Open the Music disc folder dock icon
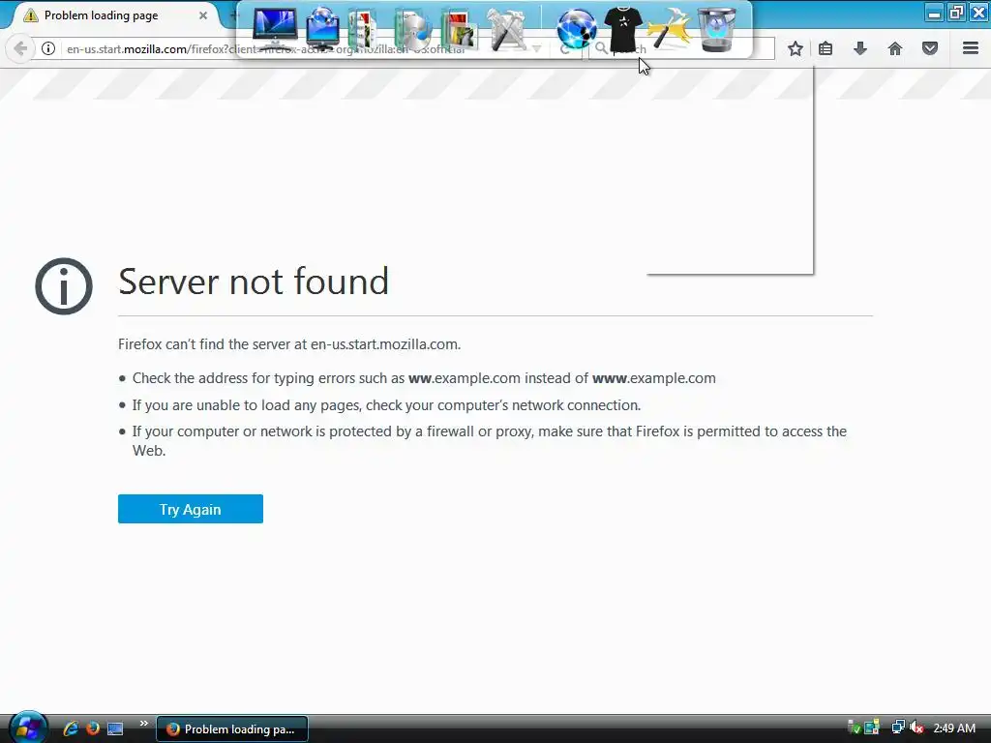The height and width of the screenshot is (743, 991). 412,30
